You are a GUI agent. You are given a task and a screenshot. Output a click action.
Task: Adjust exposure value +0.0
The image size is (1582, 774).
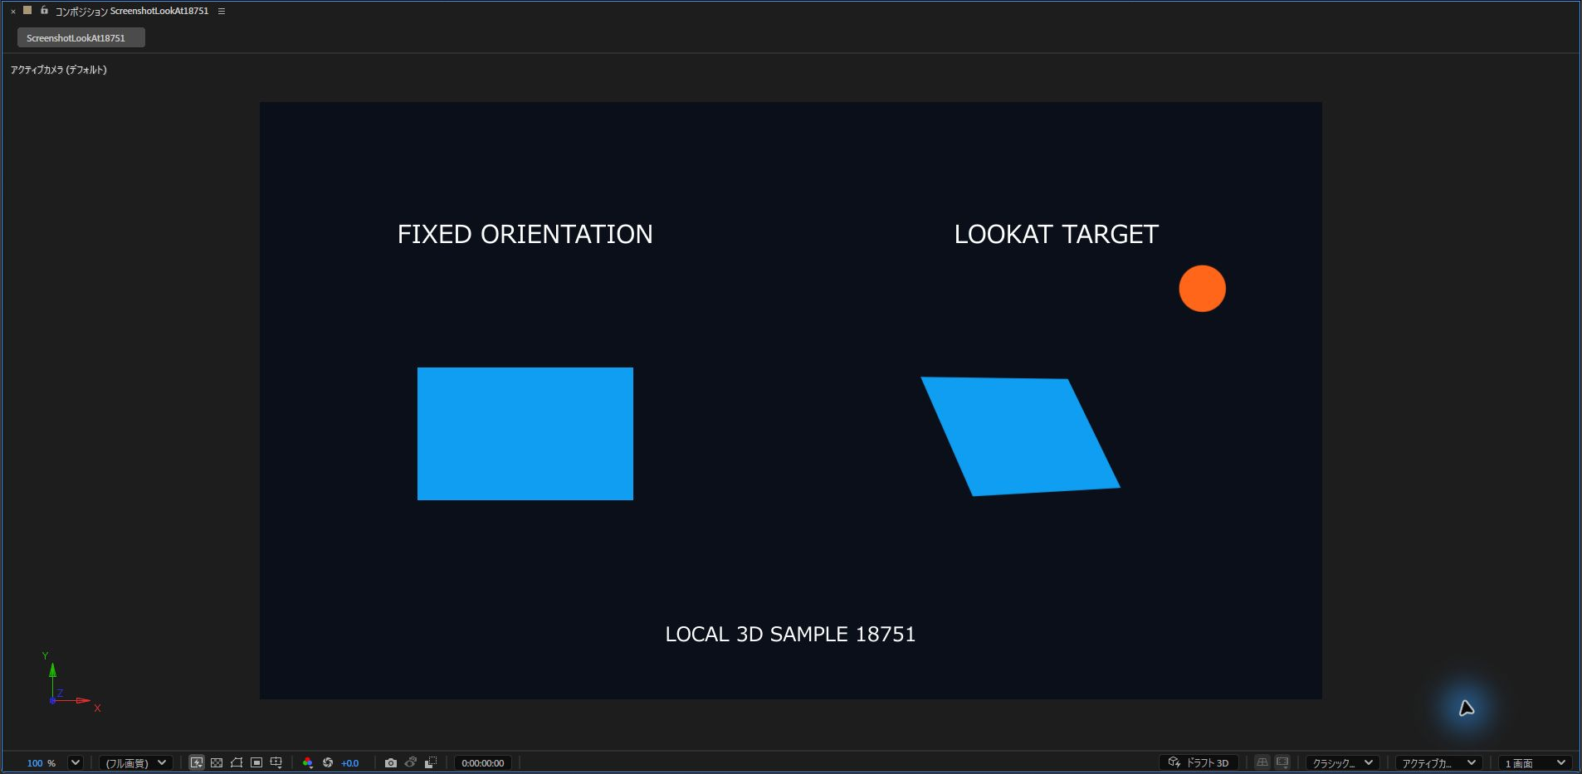click(349, 763)
